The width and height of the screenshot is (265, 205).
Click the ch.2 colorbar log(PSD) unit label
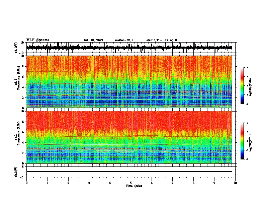[250, 142]
